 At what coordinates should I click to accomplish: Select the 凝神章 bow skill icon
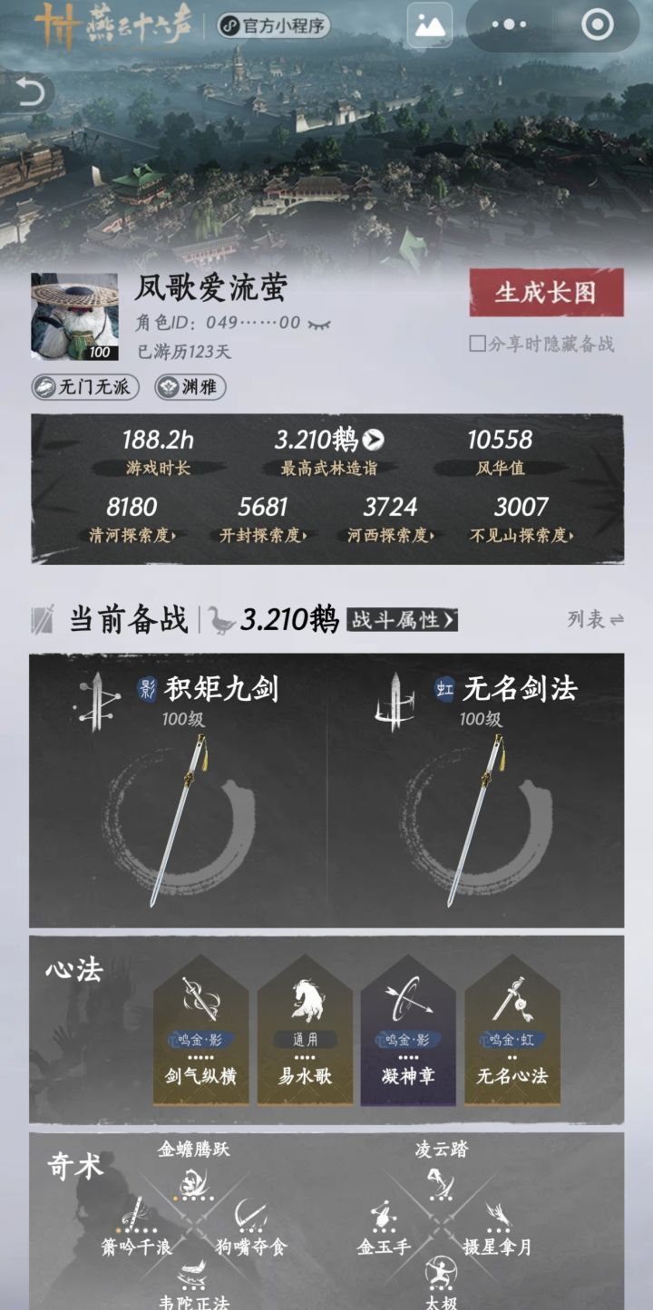click(x=408, y=998)
